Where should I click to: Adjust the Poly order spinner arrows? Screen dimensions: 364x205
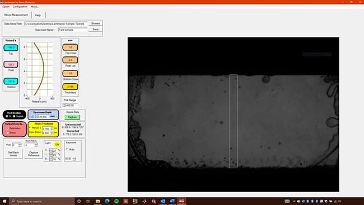(20, 145)
